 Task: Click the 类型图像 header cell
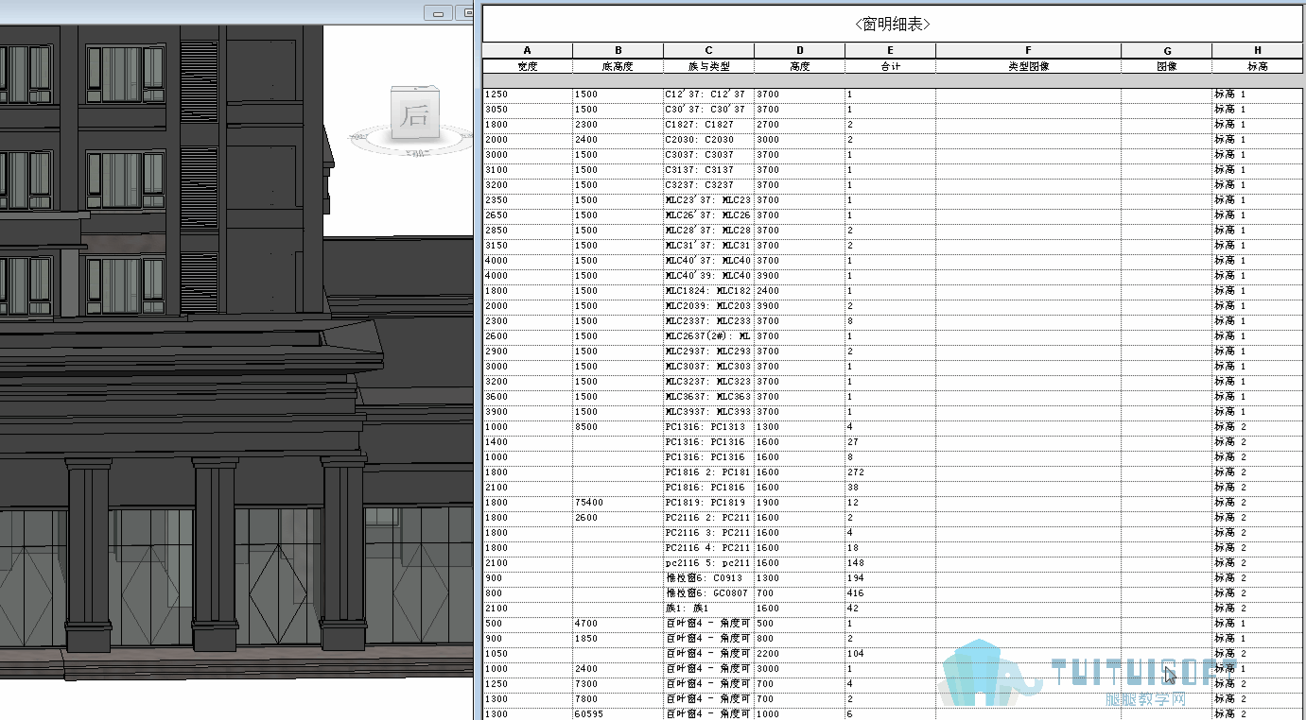[1028, 66]
